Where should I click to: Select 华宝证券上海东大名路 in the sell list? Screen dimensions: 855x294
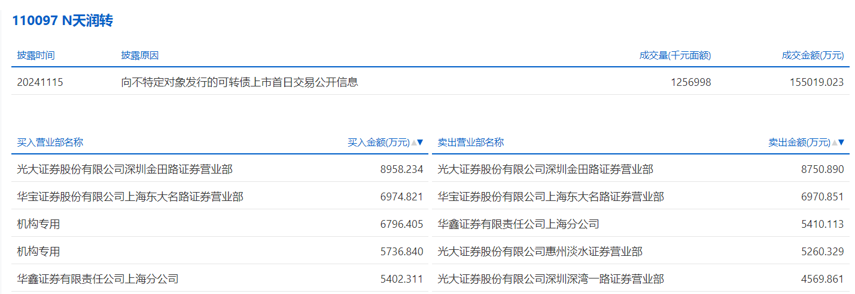coord(550,197)
